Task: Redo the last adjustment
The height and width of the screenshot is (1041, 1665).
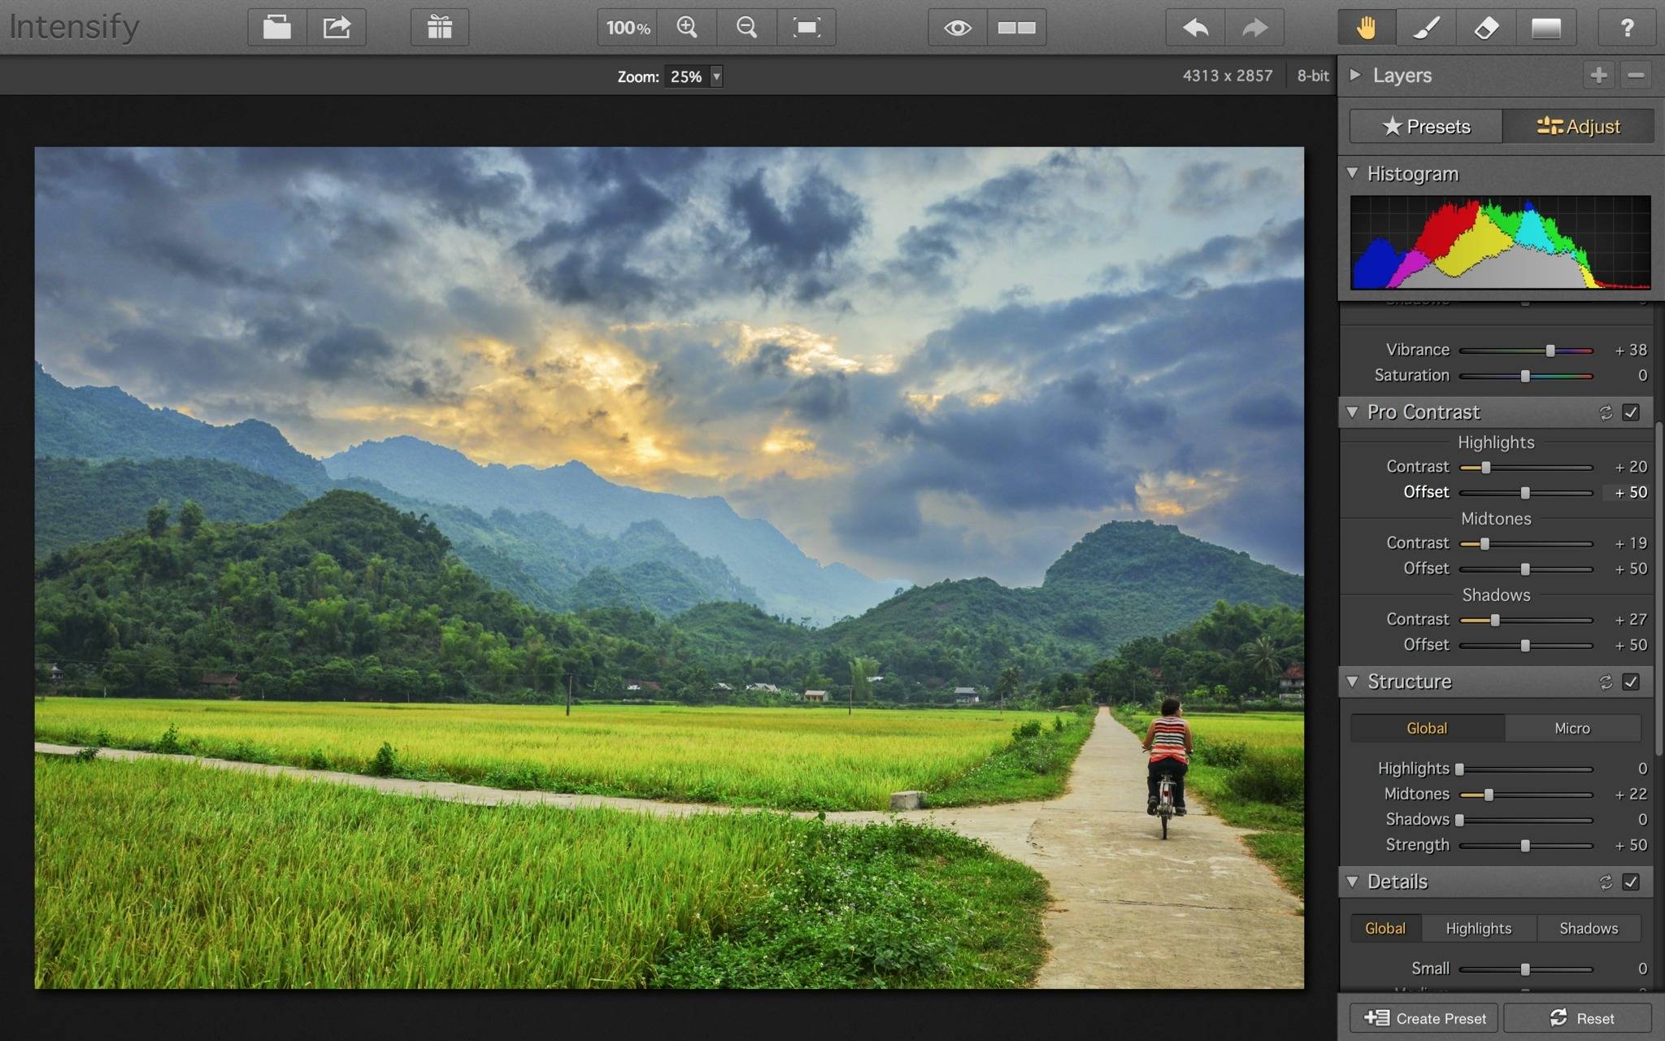Action: [x=1254, y=28]
